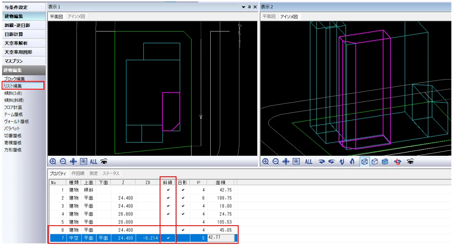The image size is (453, 245).
Task: Open 与条件設定 in the sidebar
Action: [x=24, y=7]
